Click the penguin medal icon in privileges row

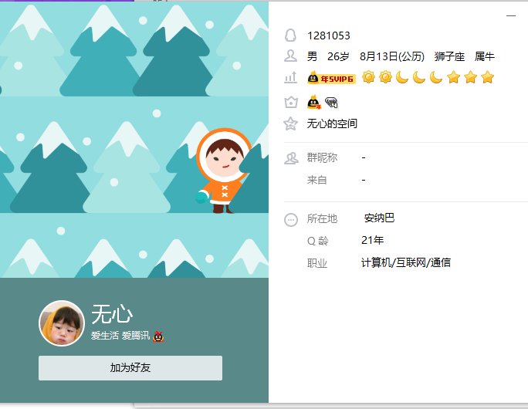[x=314, y=102]
